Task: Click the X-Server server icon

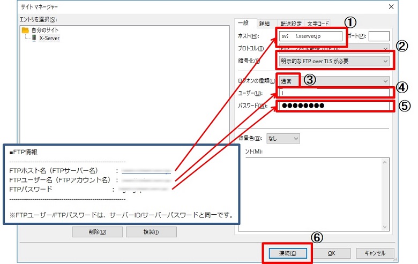Action: click(x=34, y=38)
